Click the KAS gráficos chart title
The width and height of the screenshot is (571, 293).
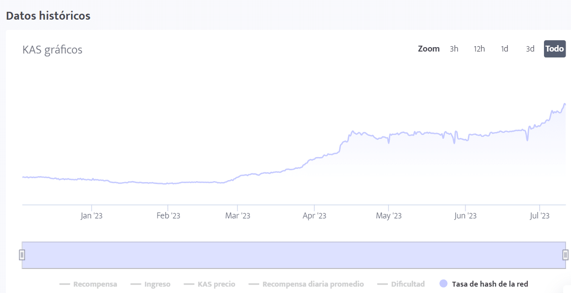point(53,50)
